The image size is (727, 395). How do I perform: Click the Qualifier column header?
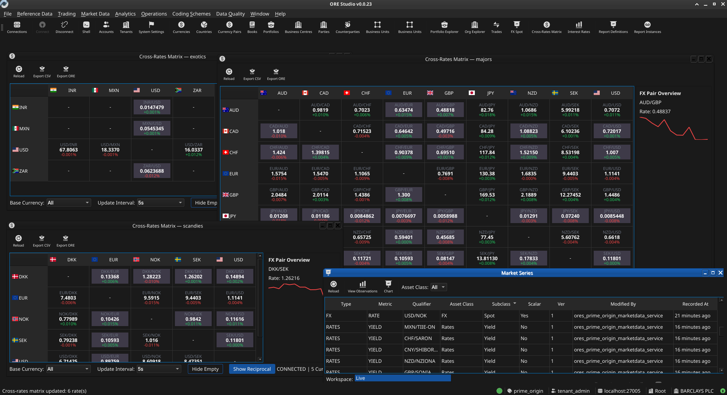(x=421, y=304)
